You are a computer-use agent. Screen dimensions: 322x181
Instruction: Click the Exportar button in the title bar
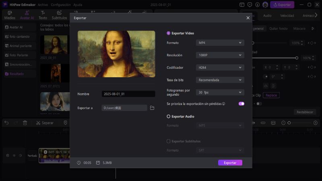click(282, 5)
